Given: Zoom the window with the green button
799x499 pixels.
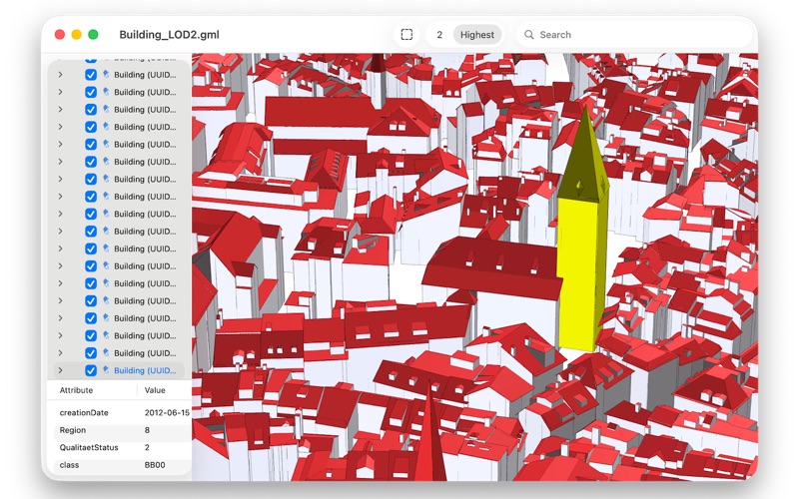Looking at the screenshot, I should [93, 35].
